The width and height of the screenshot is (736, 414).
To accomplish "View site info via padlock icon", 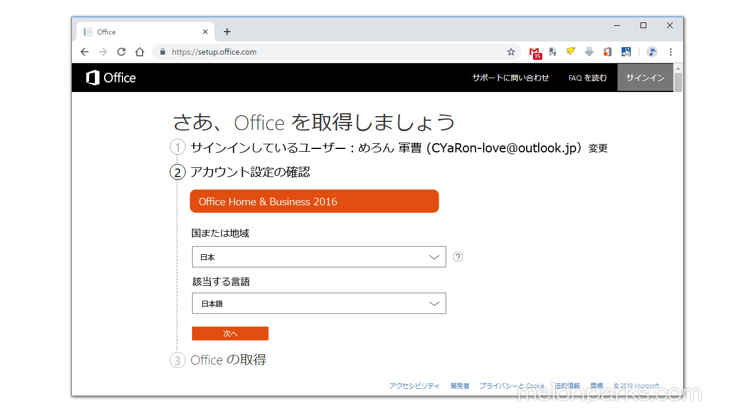I will pos(163,52).
